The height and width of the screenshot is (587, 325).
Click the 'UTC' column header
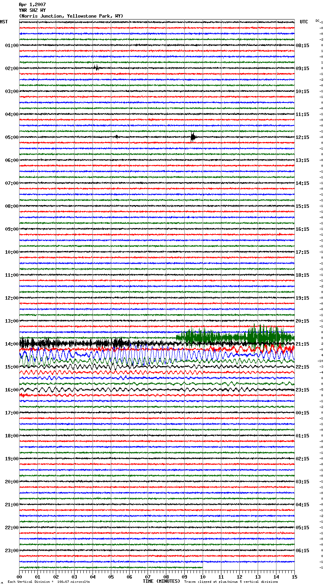coord(304,22)
